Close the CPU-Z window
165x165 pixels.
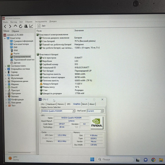[x=102, y=100]
